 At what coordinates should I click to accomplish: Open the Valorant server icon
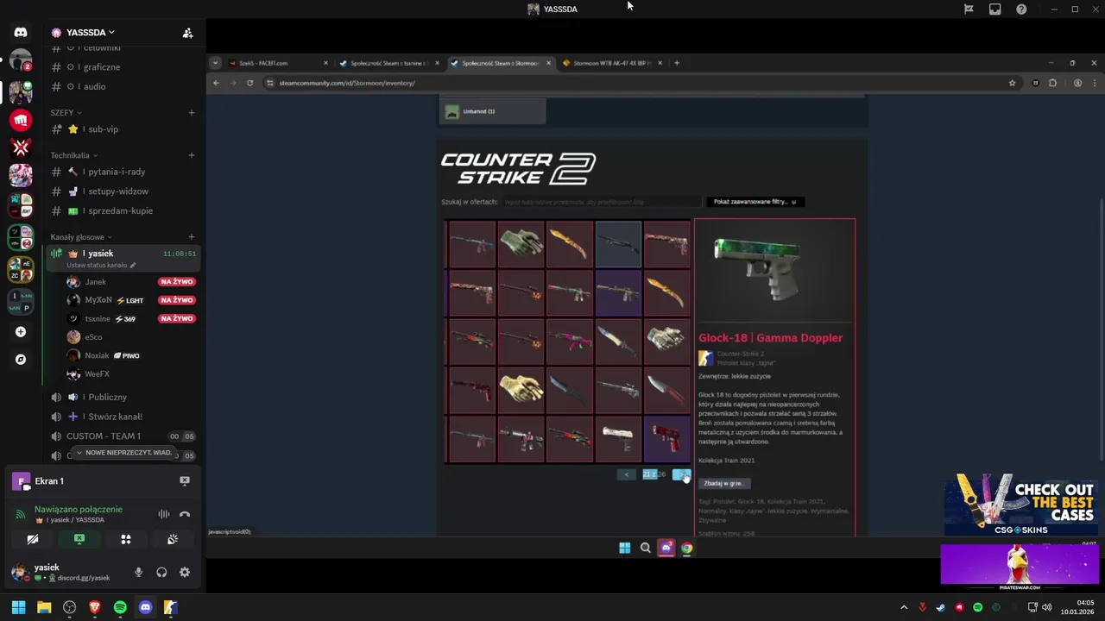21,147
